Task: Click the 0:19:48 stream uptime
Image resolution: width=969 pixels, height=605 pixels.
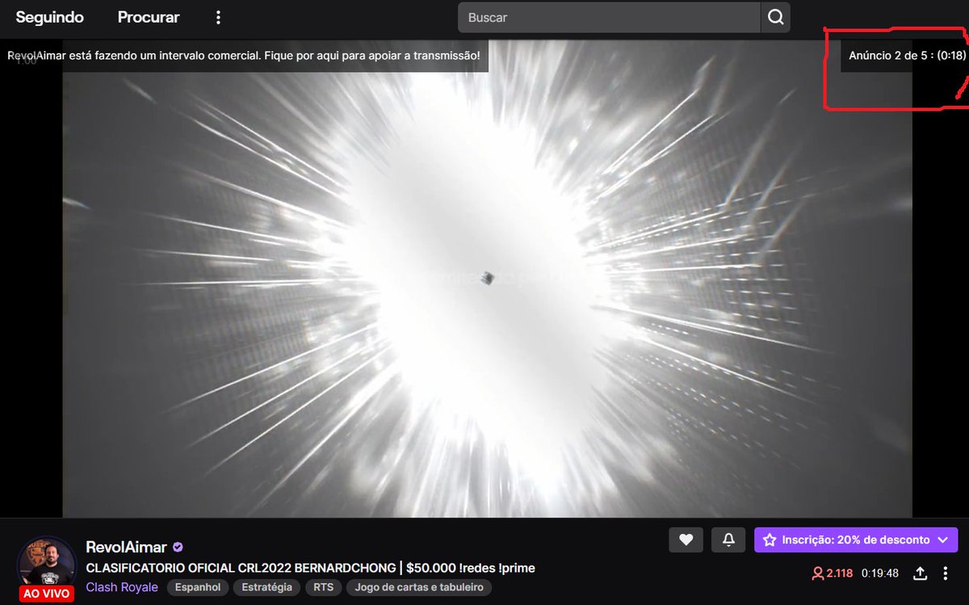Action: [x=879, y=573]
